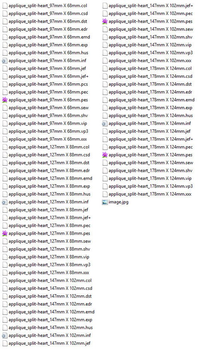Click the purple flower icon of 97mm X 68mm.pes

5,100
